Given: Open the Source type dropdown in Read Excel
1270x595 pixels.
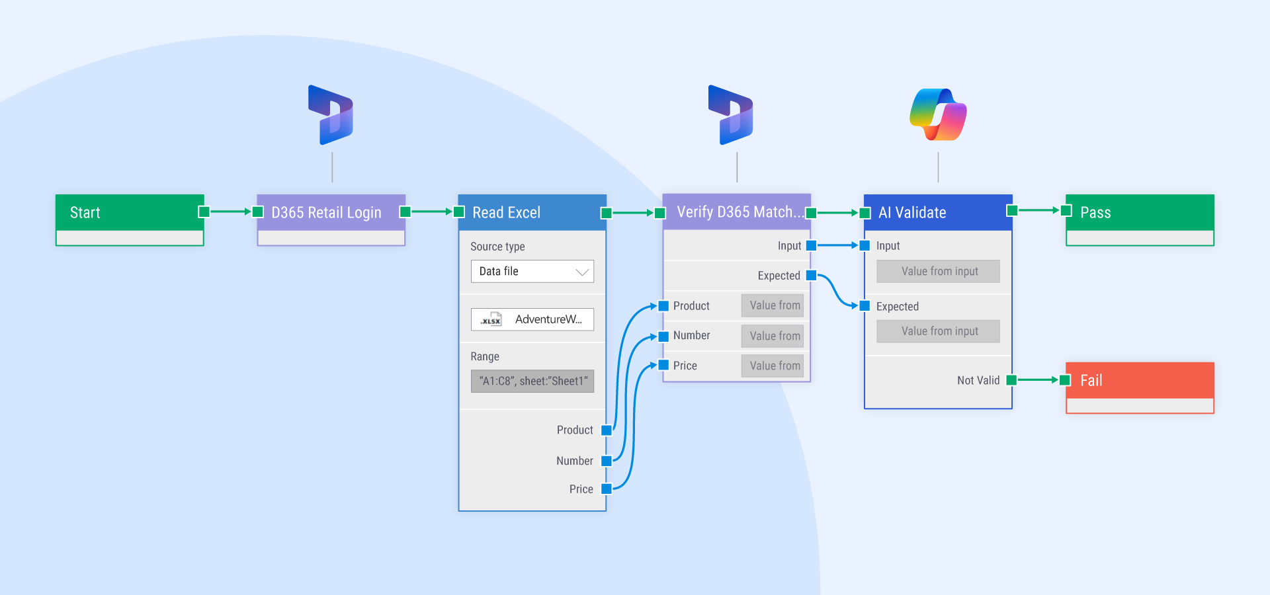Looking at the screenshot, I should pyautogui.click(x=532, y=271).
